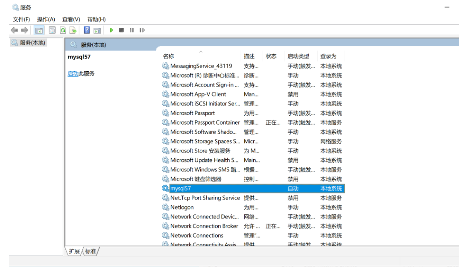Open the Properties toolbar icon
Screen dimensions: 459x280
pos(52,30)
